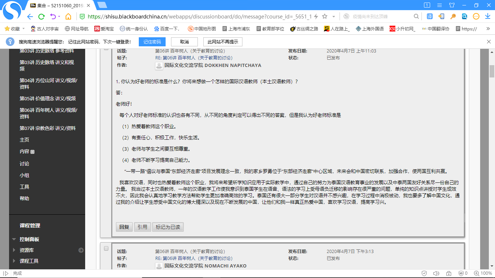The width and height of the screenshot is (495, 278).
Task: Click the 回复 button under the post
Action: (x=124, y=227)
